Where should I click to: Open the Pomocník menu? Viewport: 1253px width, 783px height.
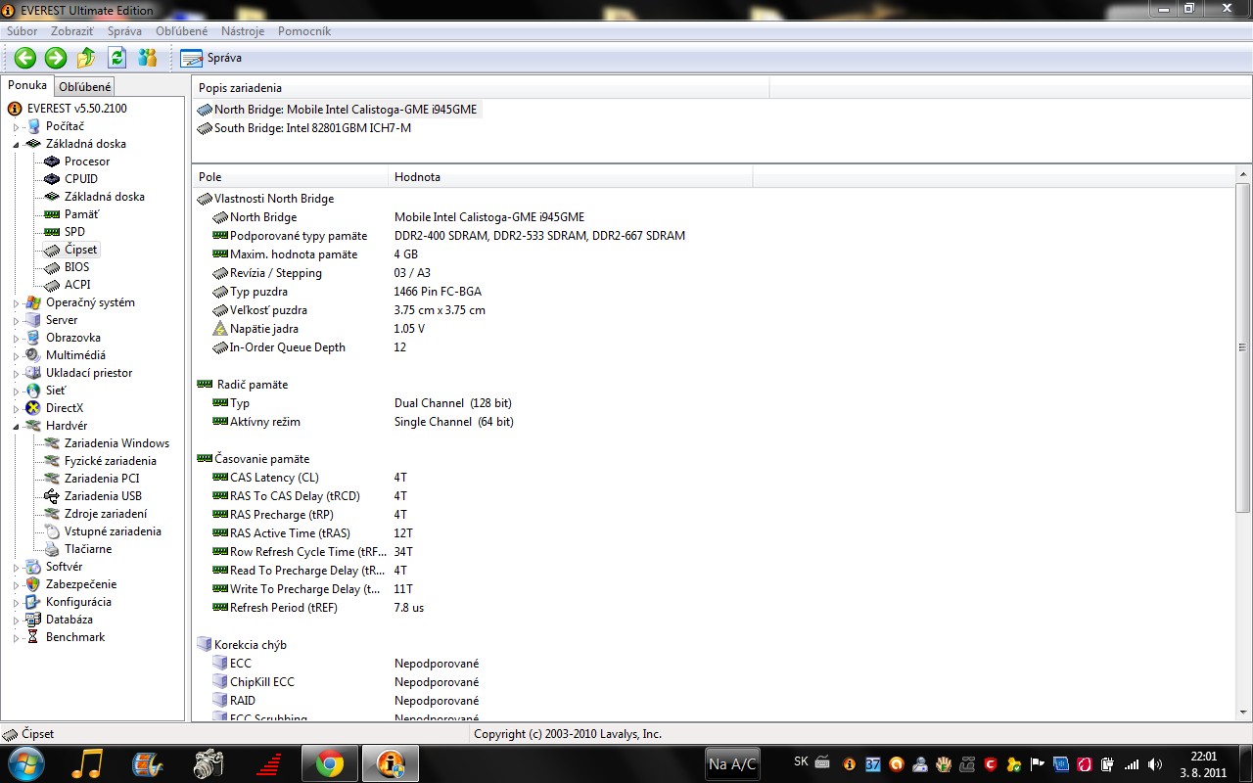click(x=304, y=31)
